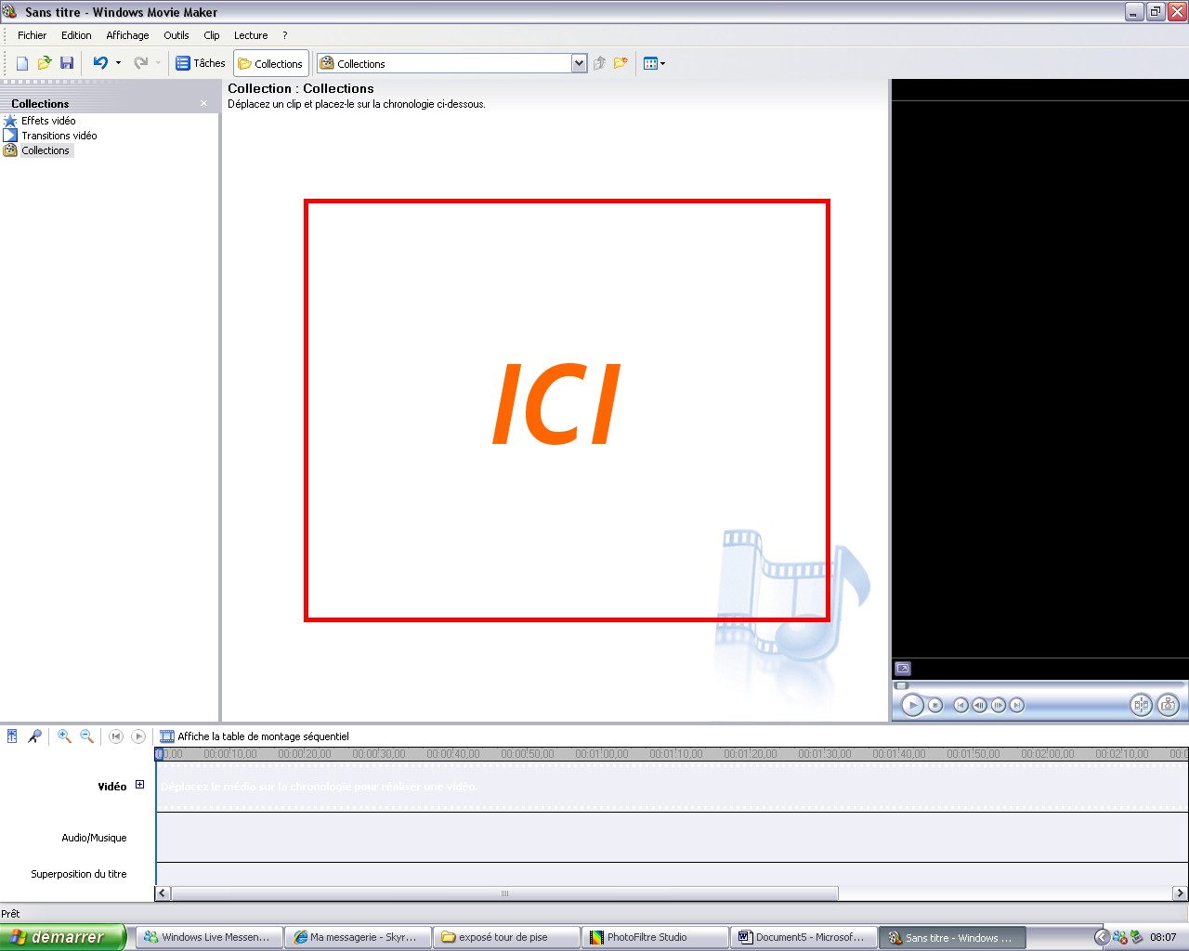Play the timeline
This screenshot has height=951, width=1189.
tap(138, 736)
